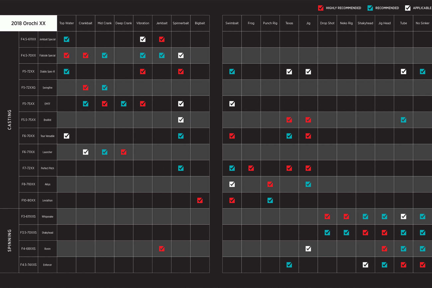The height and width of the screenshot is (288, 432).
Task: Click Deep Crank checkmark for Launcher
Action: [124, 152]
